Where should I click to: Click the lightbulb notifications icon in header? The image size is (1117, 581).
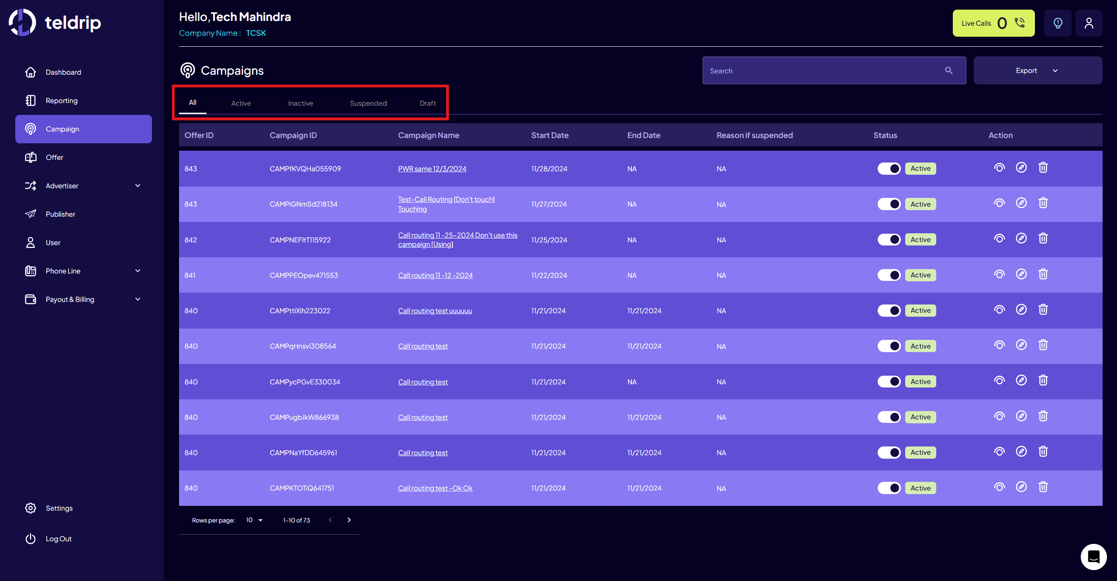[1057, 23]
